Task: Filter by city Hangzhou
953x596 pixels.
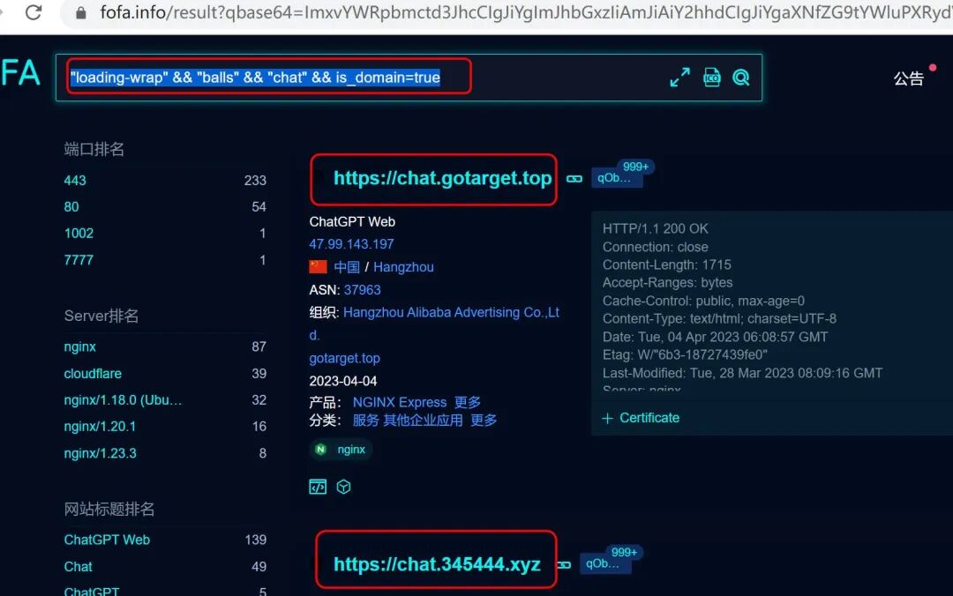Action: [403, 267]
